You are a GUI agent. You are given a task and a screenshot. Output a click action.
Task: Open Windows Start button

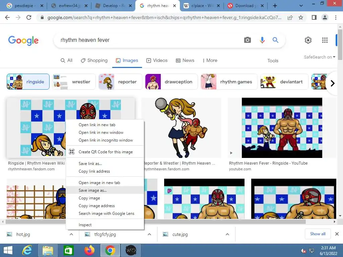[x=8, y=250]
